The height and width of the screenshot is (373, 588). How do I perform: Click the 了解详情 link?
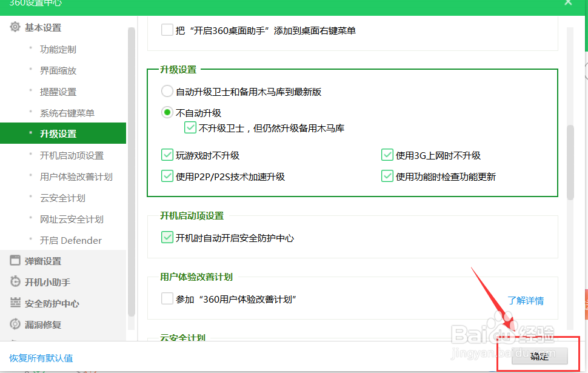pyautogui.click(x=526, y=301)
